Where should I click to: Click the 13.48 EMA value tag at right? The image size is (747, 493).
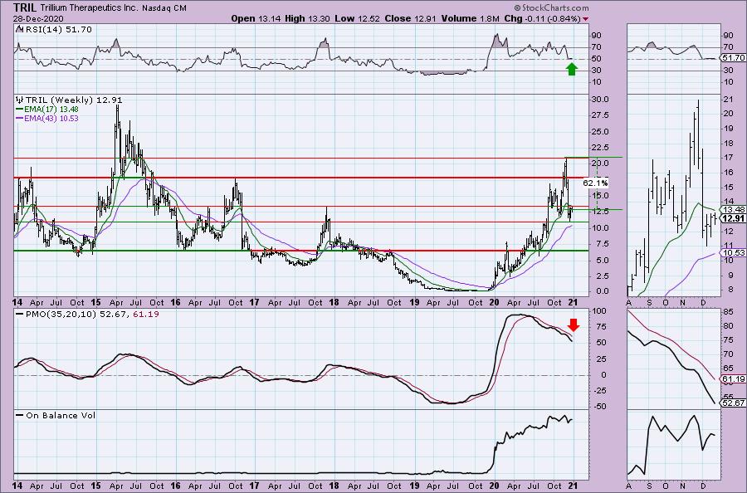click(x=734, y=210)
